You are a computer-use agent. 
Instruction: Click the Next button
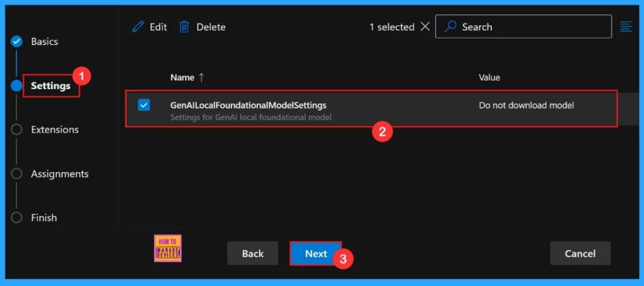point(316,253)
